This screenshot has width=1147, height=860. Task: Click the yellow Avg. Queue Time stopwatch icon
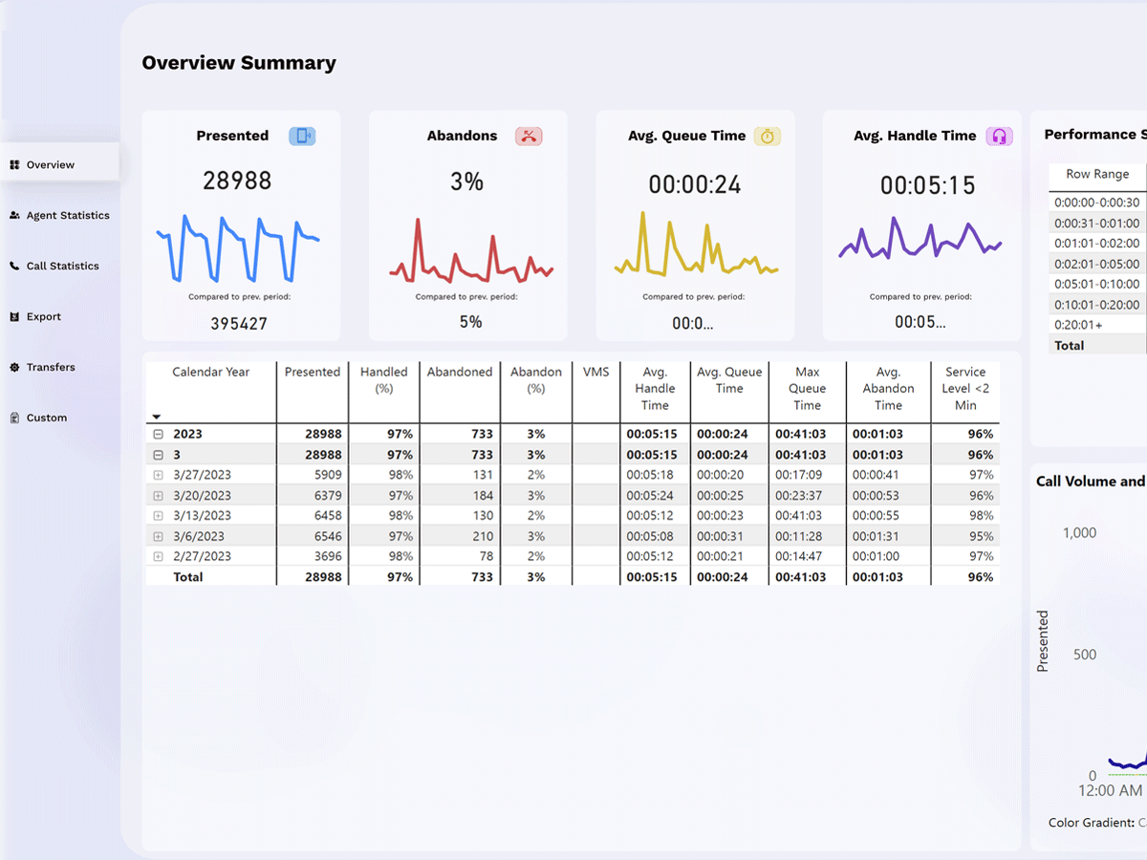click(768, 136)
